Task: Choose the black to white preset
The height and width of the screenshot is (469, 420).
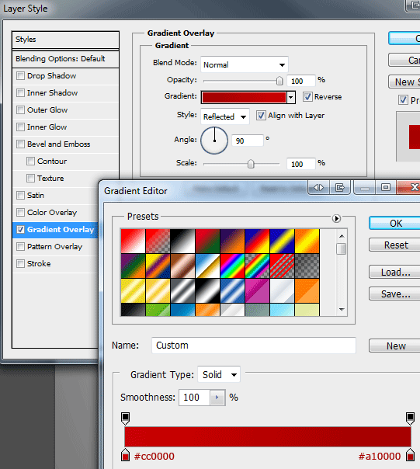Action: [x=182, y=241]
